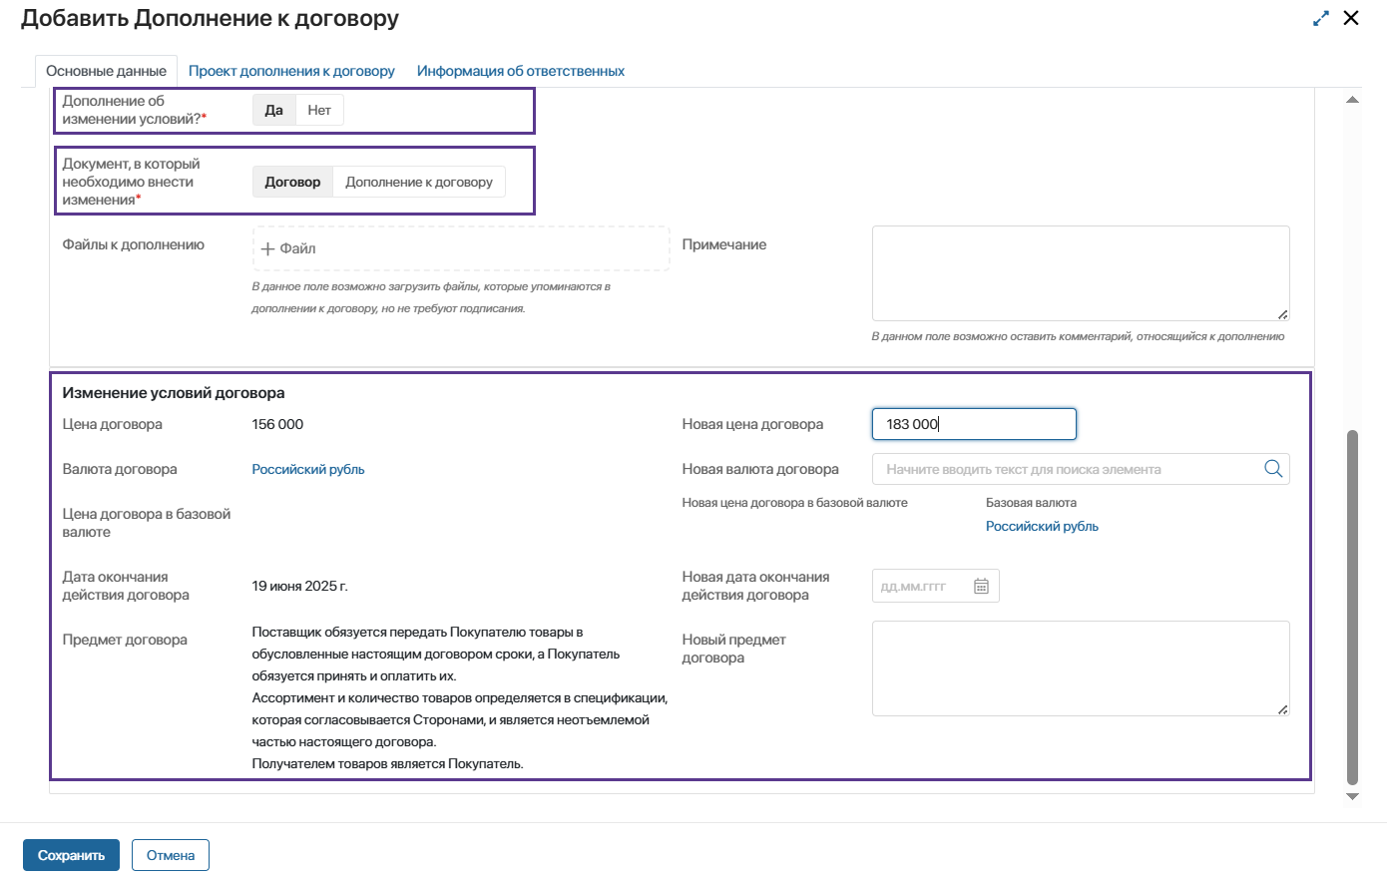Open the Российский рубль contract currency link
This screenshot has height=882, width=1387.
coord(308,469)
